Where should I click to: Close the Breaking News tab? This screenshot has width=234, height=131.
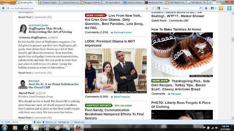tap(36, 3)
